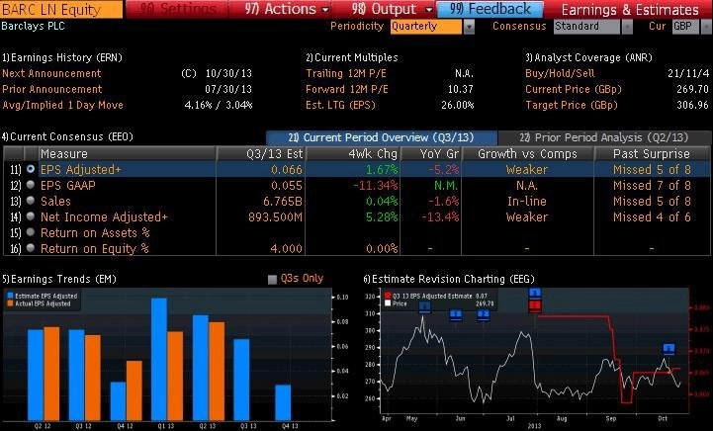Open the Settings menu

pos(177,9)
